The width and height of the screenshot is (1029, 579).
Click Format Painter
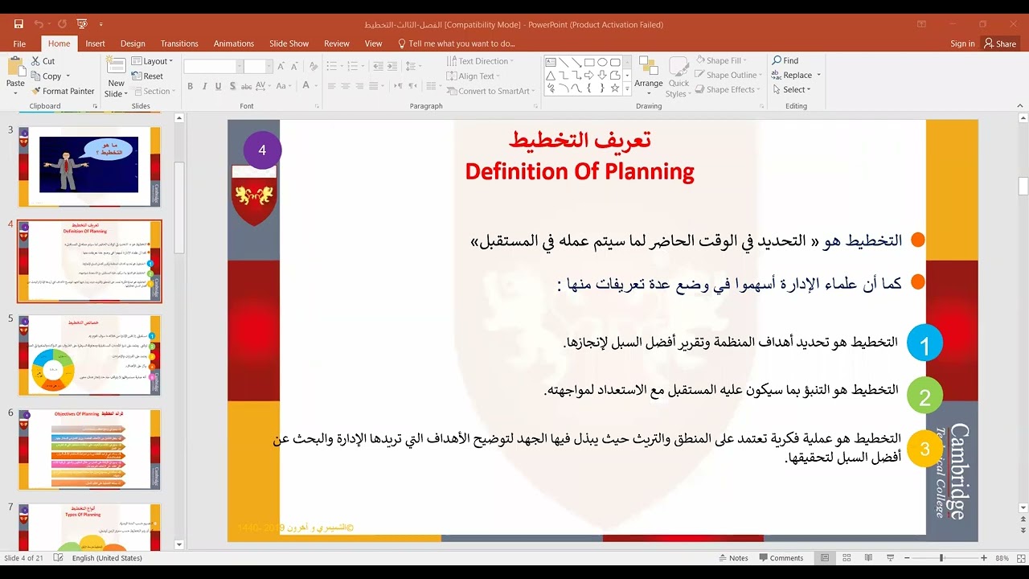click(x=63, y=91)
